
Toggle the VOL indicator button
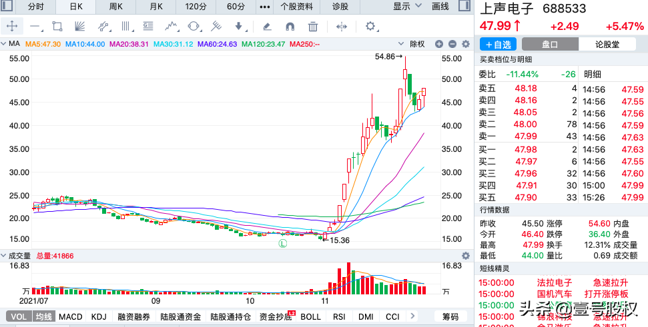(19, 317)
